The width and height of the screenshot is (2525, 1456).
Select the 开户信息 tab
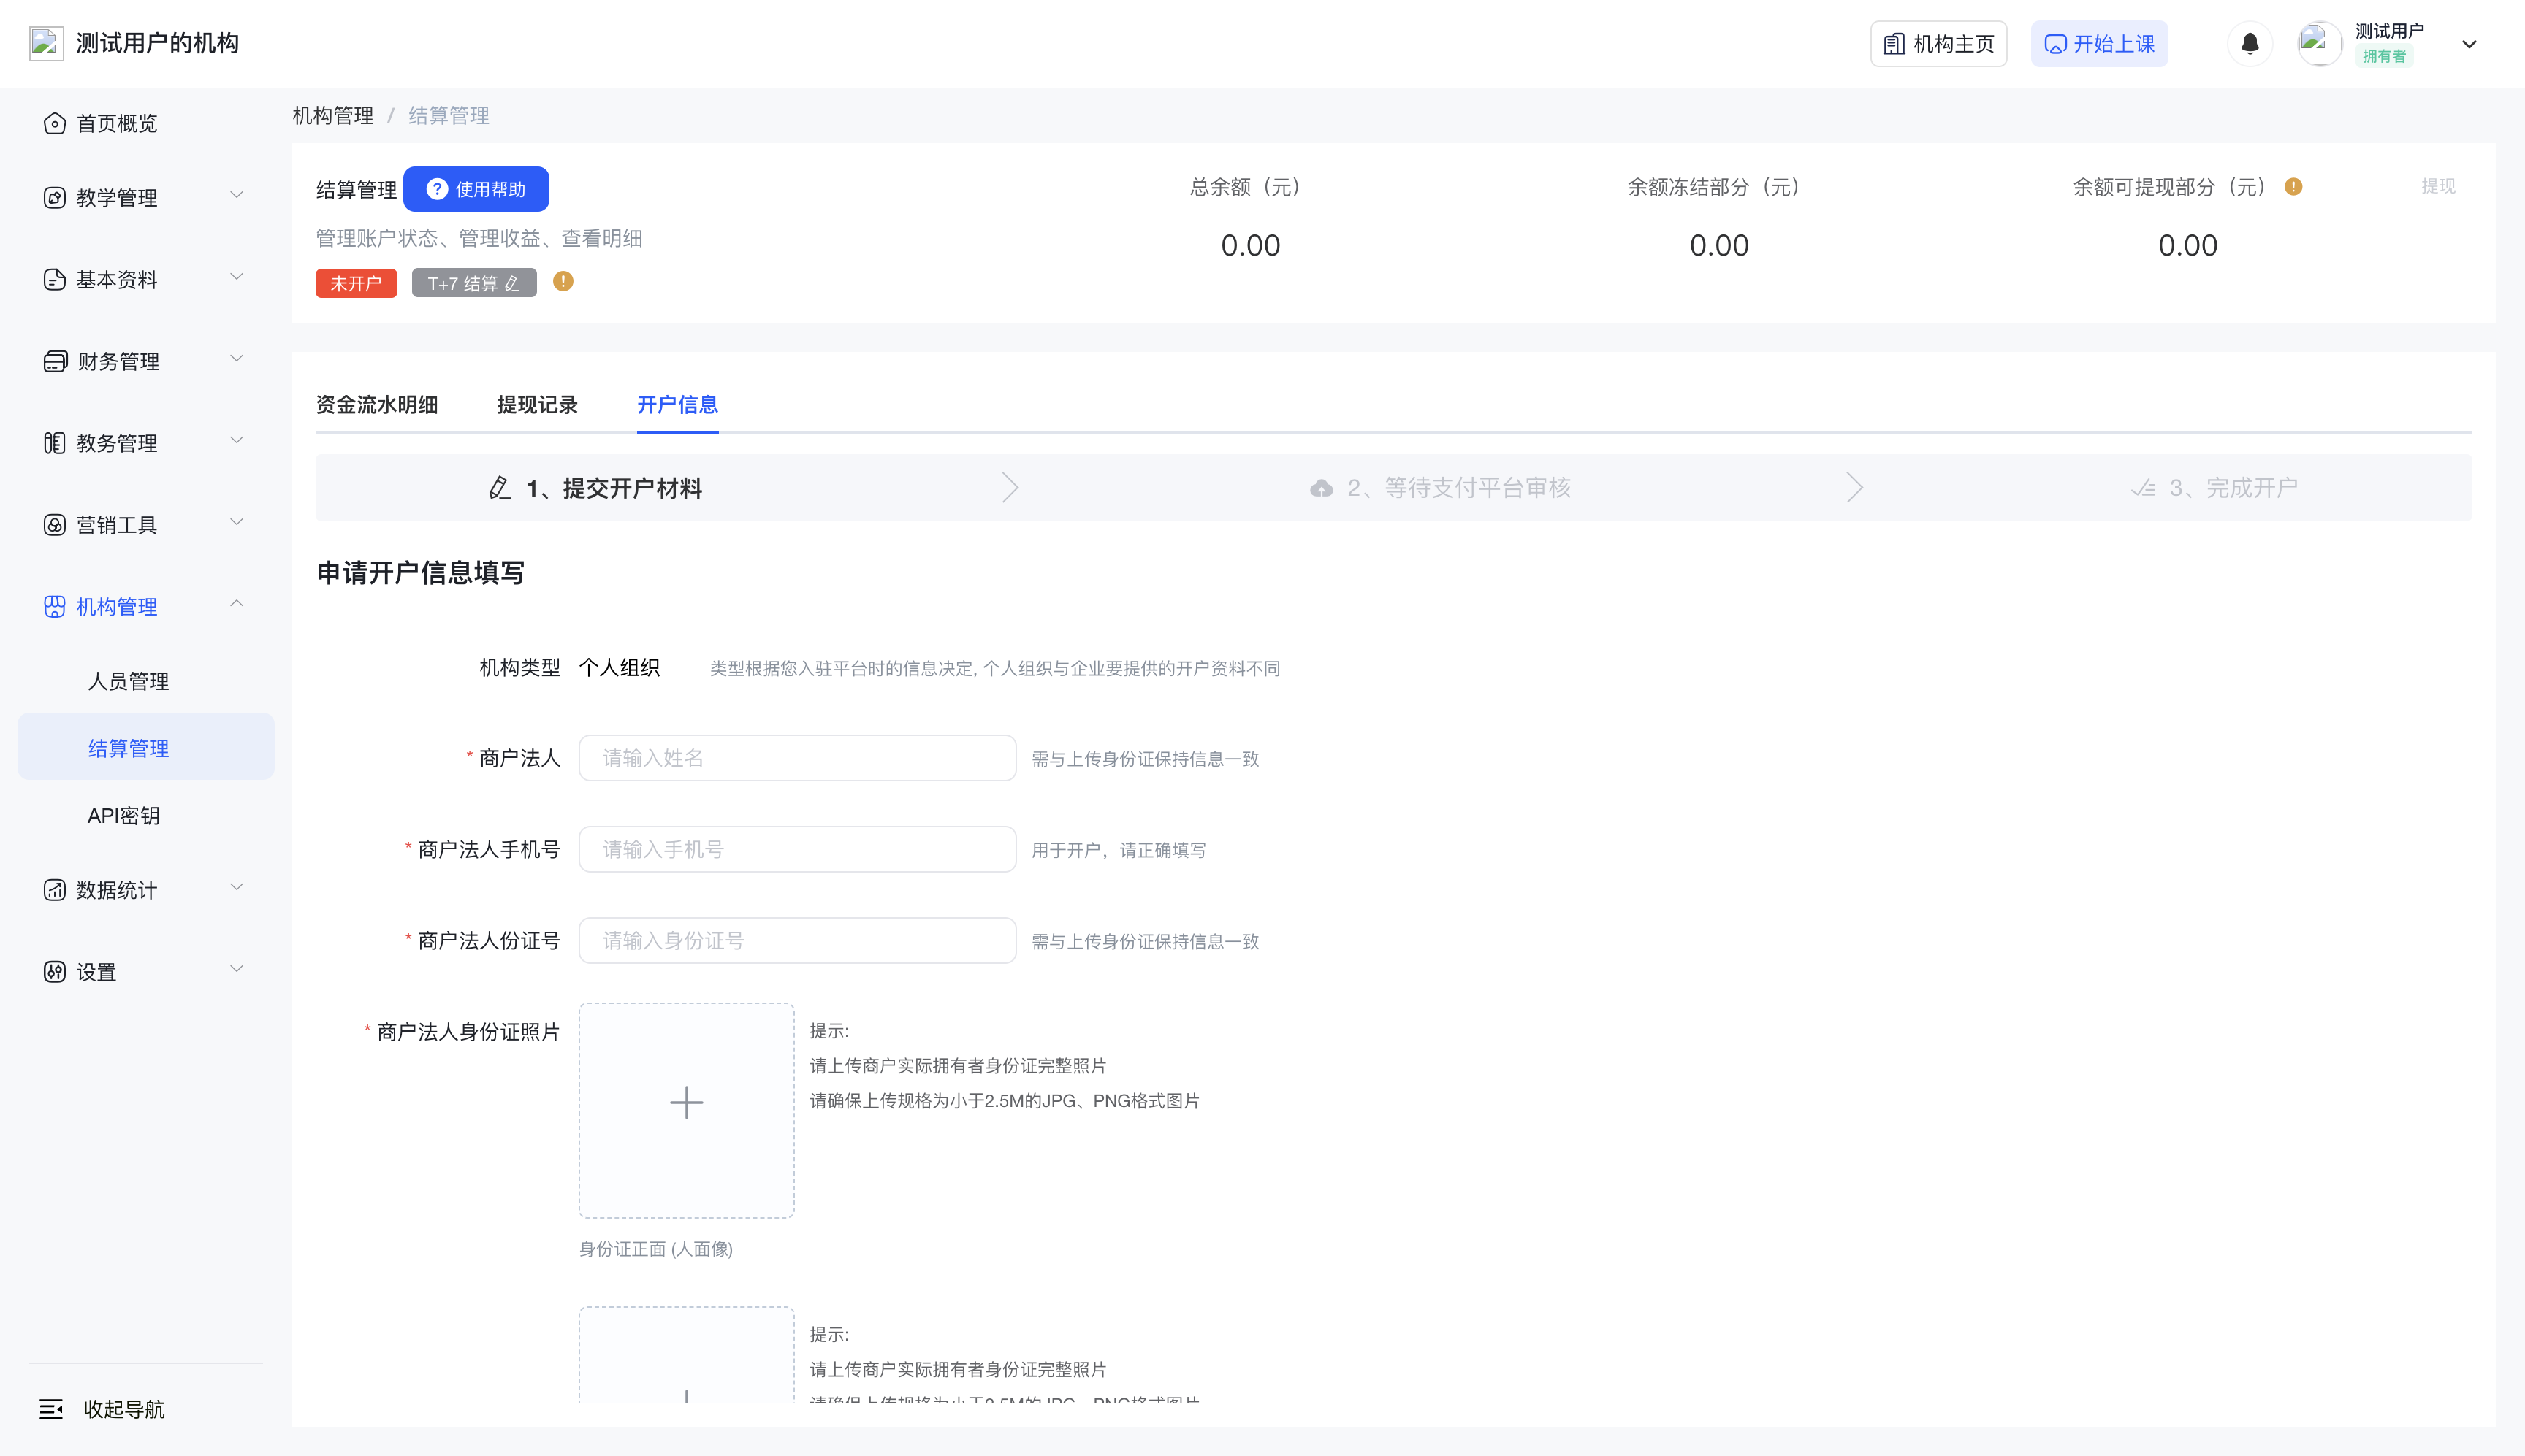coord(677,404)
